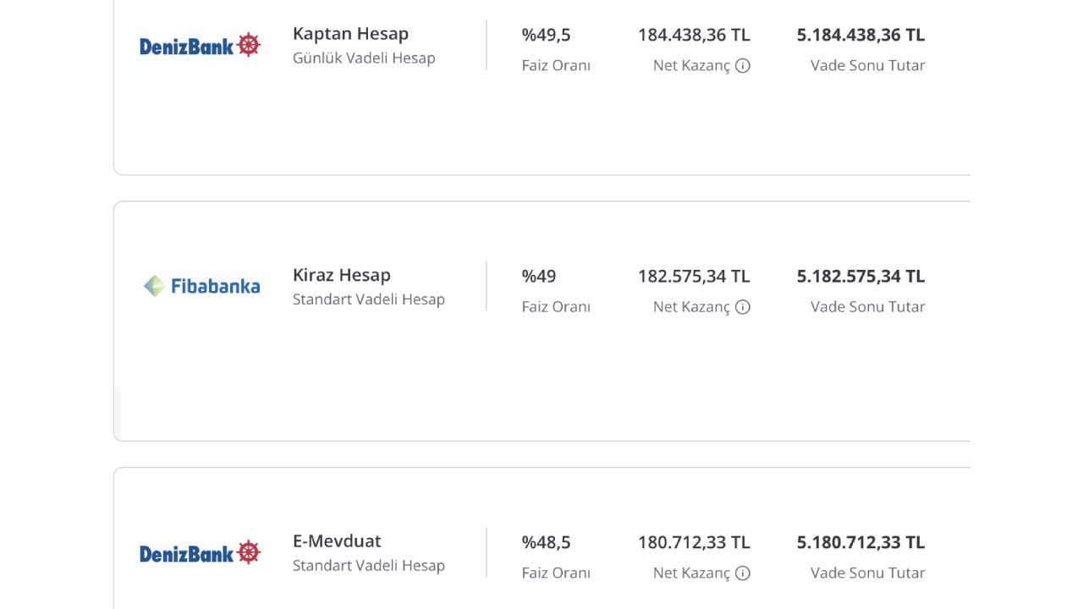Click the 5.182.575,34 TL maturity total

click(860, 277)
